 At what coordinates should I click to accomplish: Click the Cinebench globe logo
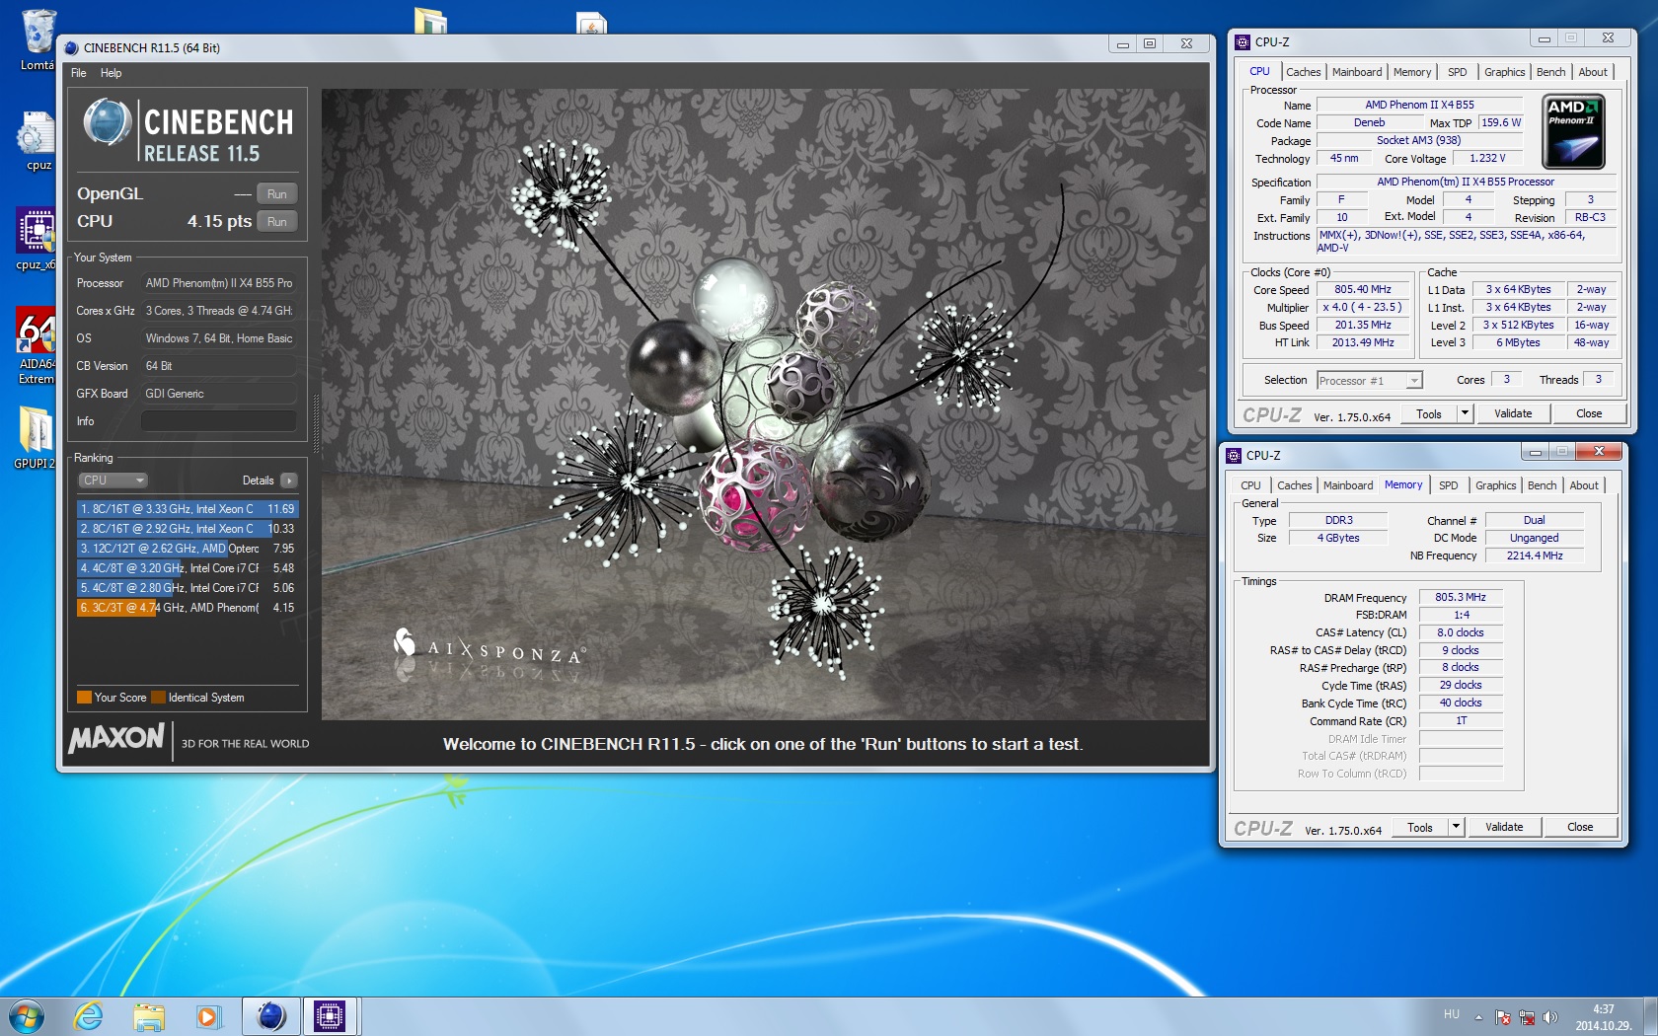click(108, 124)
